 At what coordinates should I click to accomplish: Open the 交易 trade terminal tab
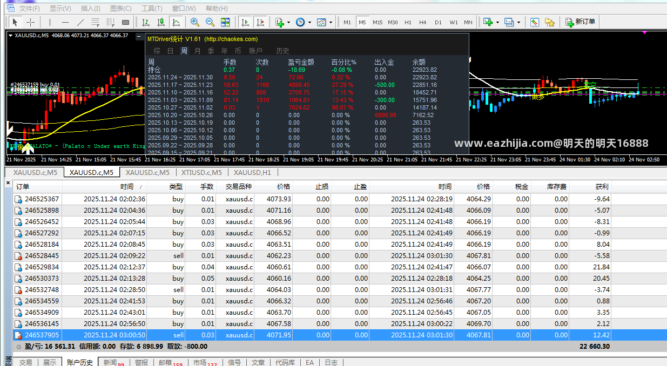point(25,363)
